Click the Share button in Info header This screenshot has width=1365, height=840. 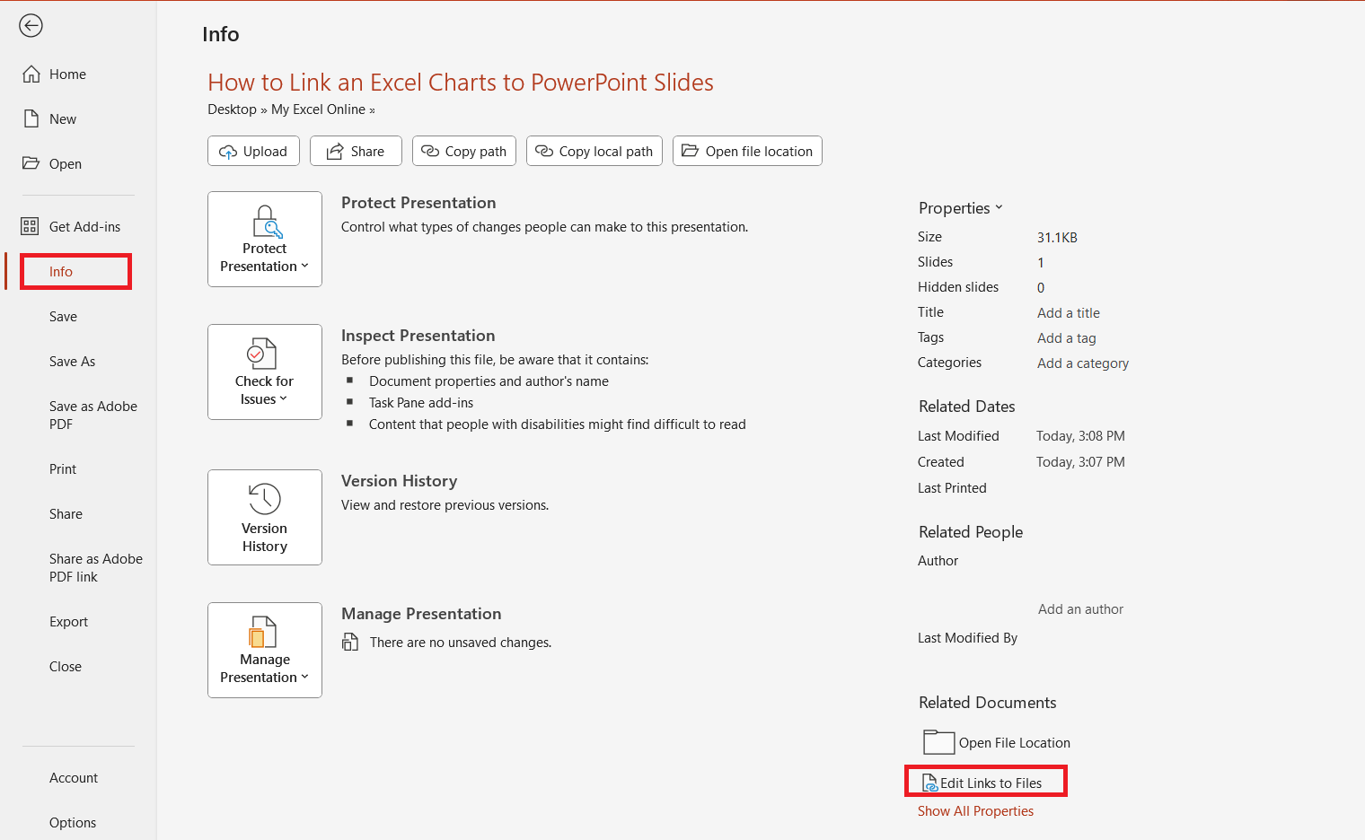[x=356, y=151]
